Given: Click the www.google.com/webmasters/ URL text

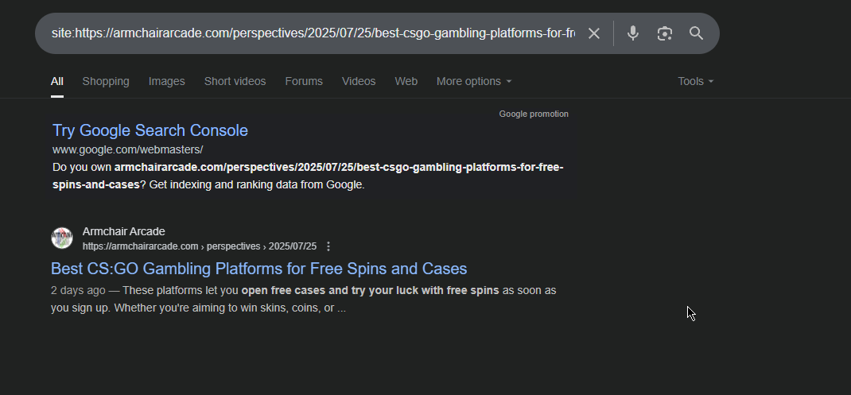Looking at the screenshot, I should click(127, 149).
